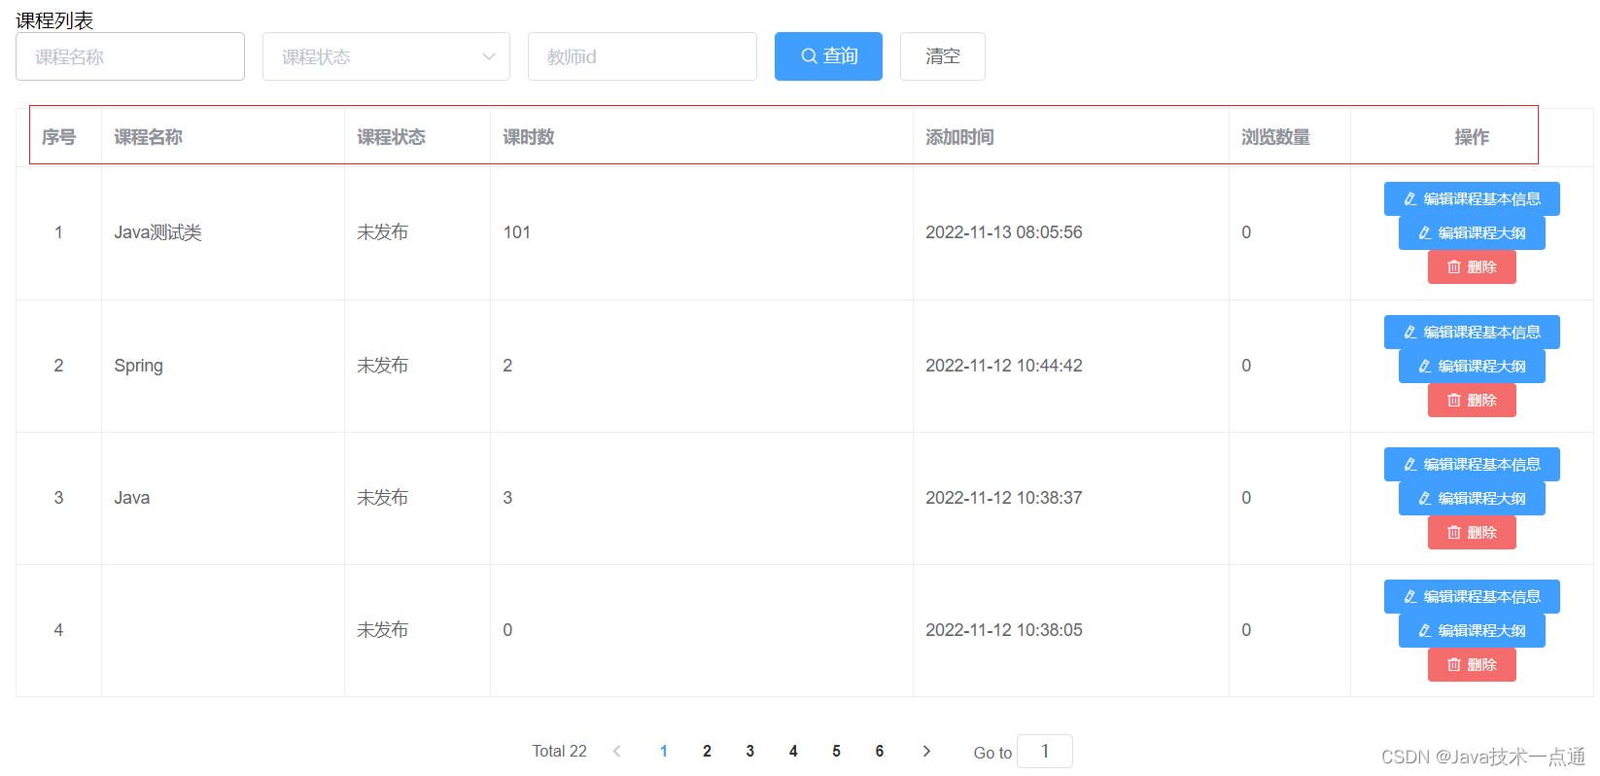Focus the 课程名称 input field

(x=130, y=56)
